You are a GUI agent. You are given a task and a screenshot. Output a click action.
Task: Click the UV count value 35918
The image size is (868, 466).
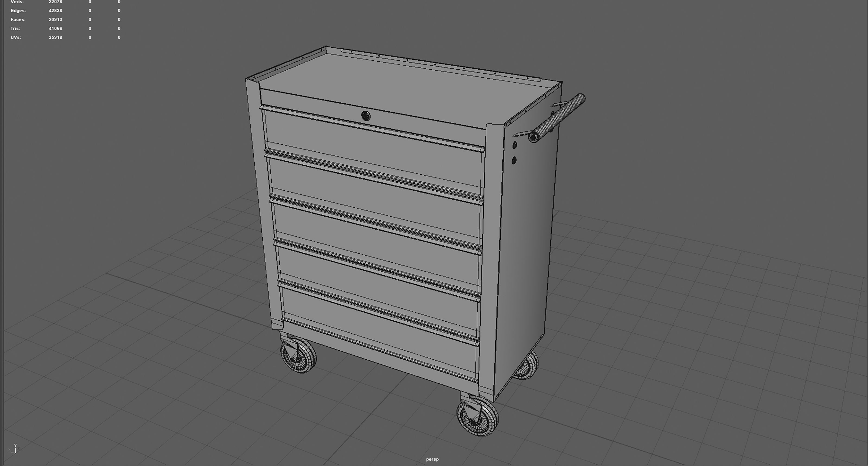[55, 37]
